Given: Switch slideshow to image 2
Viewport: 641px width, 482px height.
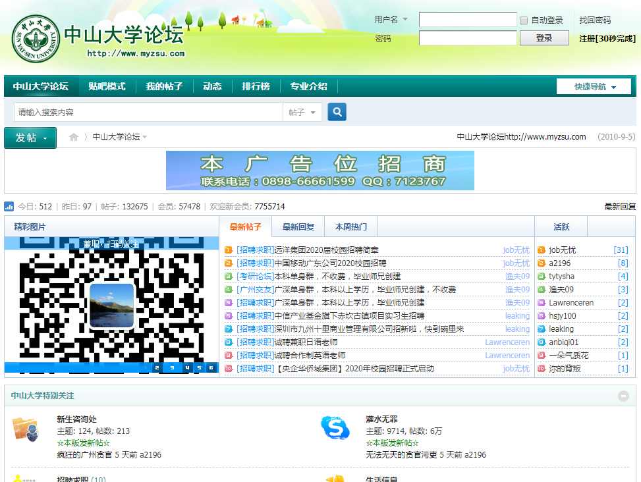Looking at the screenshot, I should tap(157, 367).
